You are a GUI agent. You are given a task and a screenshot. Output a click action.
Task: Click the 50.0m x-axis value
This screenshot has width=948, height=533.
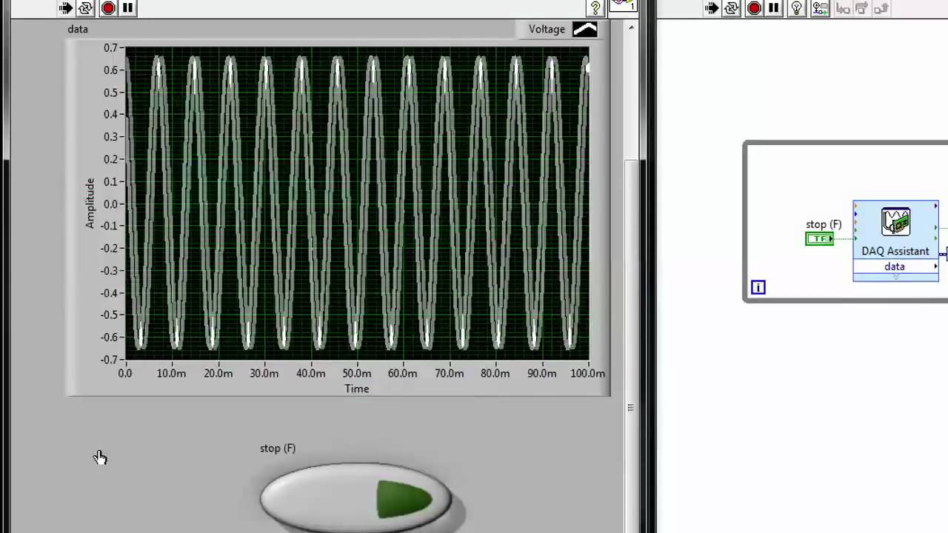point(357,374)
